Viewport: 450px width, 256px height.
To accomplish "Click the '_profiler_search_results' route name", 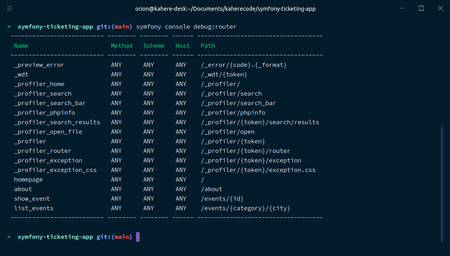I will pos(57,122).
